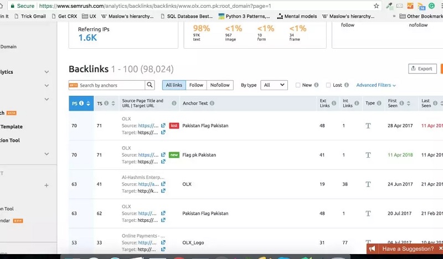Select the All links filter tab
The width and height of the screenshot is (443, 259).
click(174, 85)
